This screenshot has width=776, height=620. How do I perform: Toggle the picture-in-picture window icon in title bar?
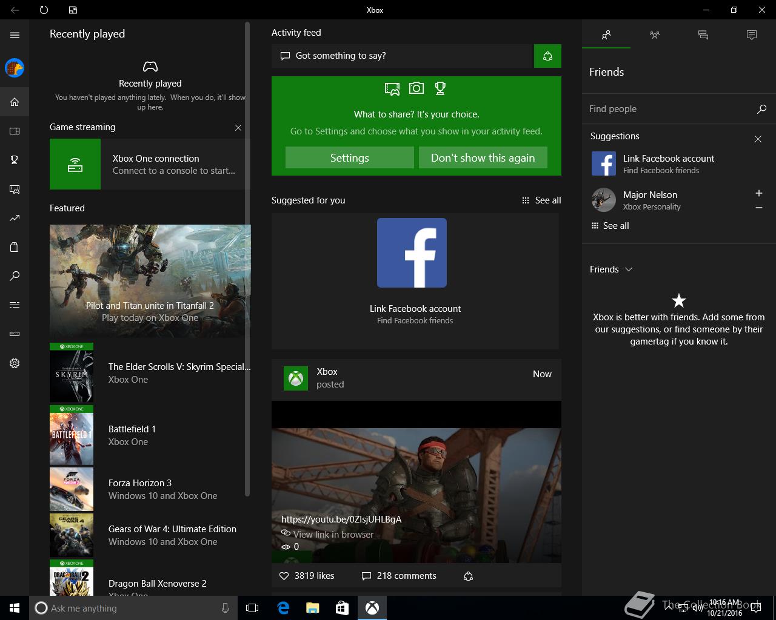click(x=73, y=10)
